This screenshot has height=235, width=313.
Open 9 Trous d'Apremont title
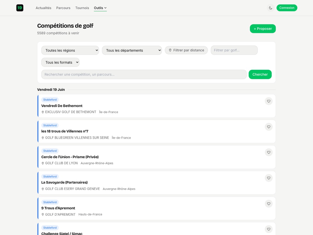[58, 208]
